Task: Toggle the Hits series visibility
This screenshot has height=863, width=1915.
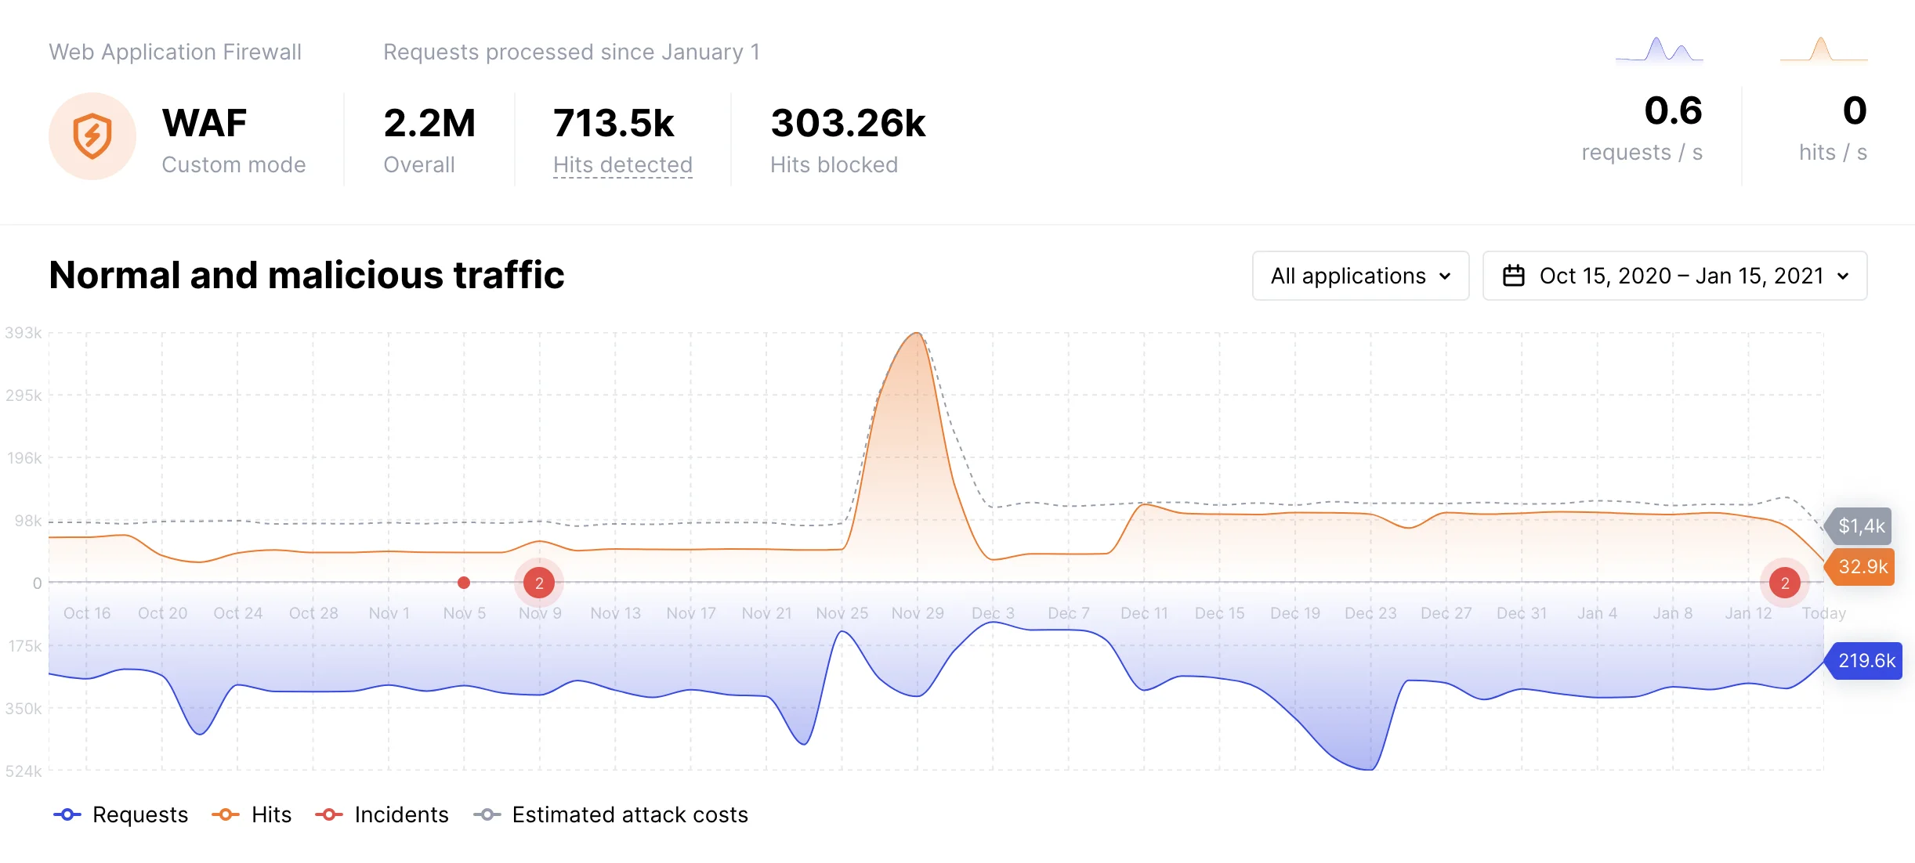Action: (270, 814)
